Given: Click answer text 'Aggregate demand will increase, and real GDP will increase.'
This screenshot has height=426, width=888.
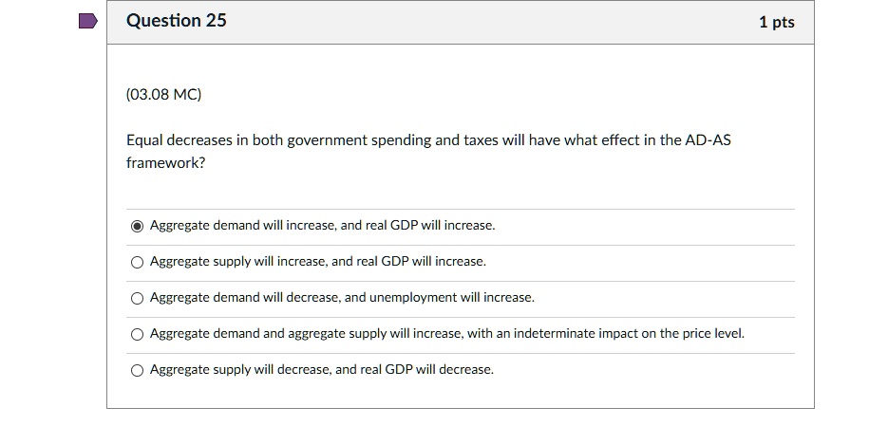Looking at the screenshot, I should (x=322, y=225).
